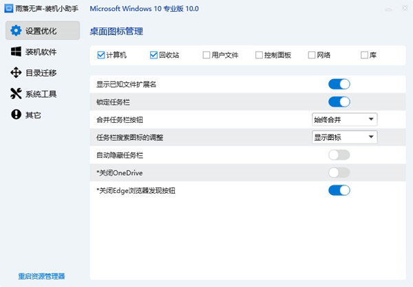Close the 装机小助手 window

click(x=405, y=8)
